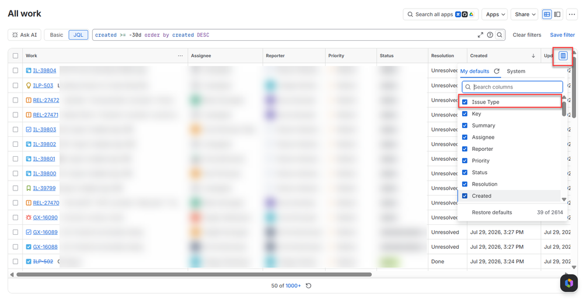Switch to list view icon
The height and width of the screenshot is (300, 583).
point(547,15)
